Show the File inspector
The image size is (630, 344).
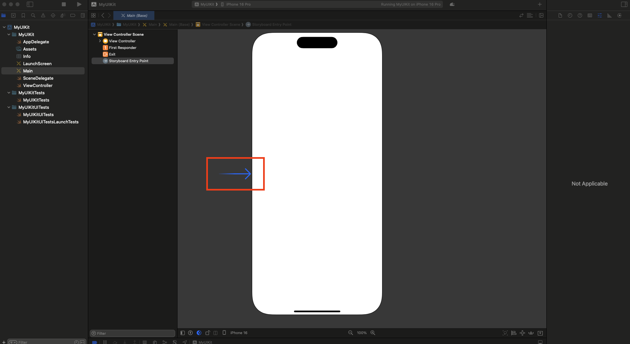click(560, 16)
